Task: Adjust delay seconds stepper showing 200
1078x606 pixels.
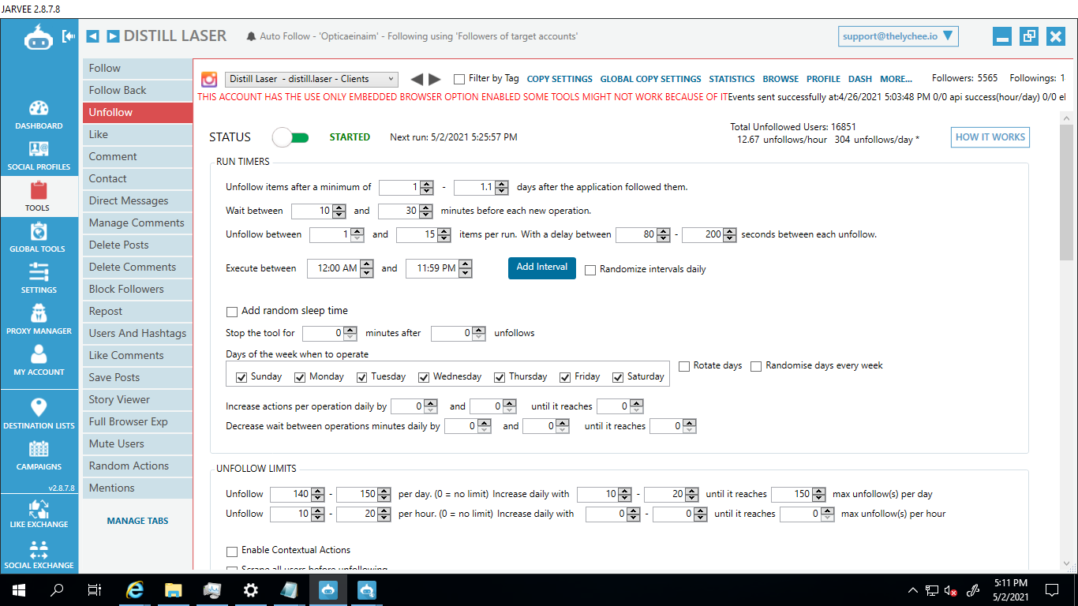Action: click(730, 235)
